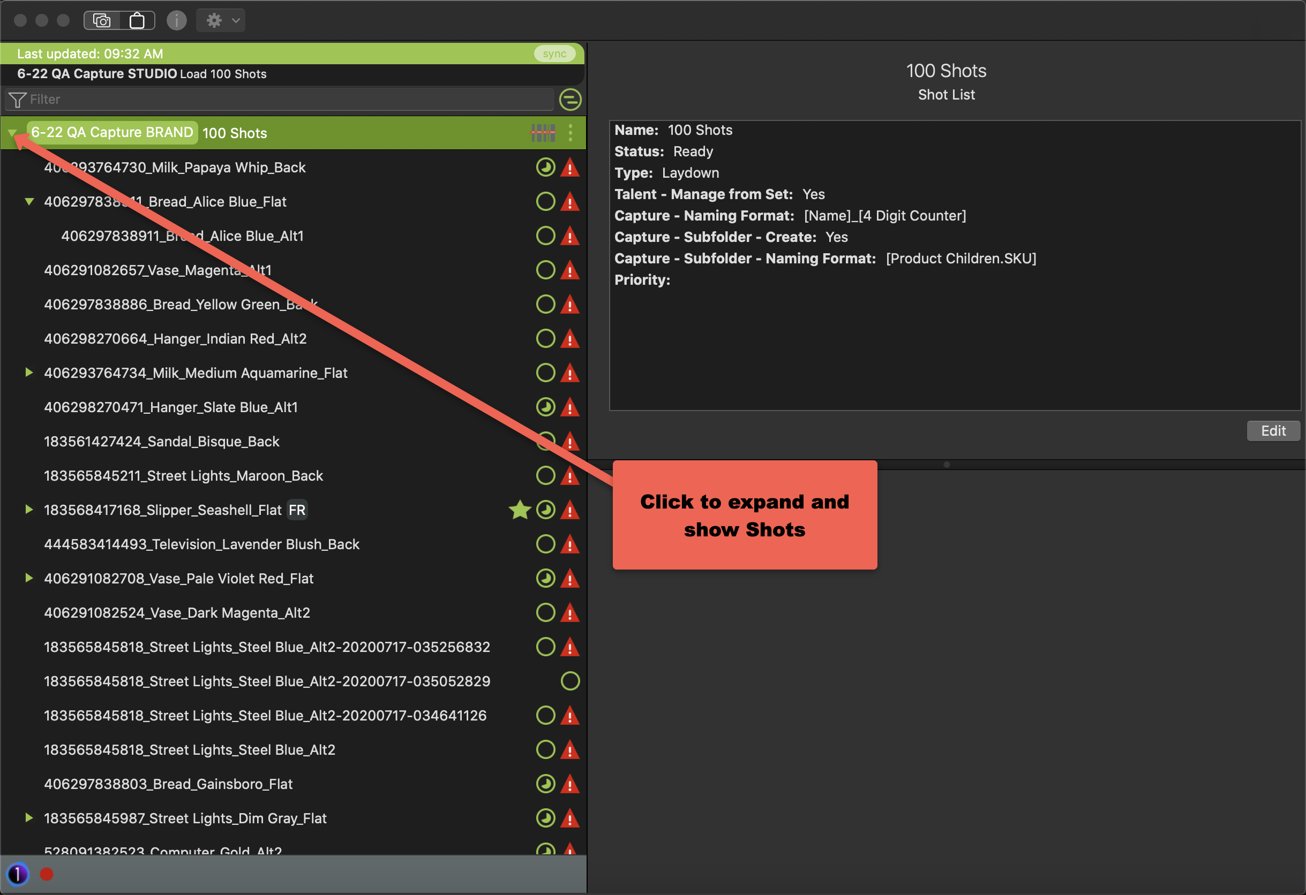Collapse the Bread_Alice Blue_Flat tree item

click(29, 202)
